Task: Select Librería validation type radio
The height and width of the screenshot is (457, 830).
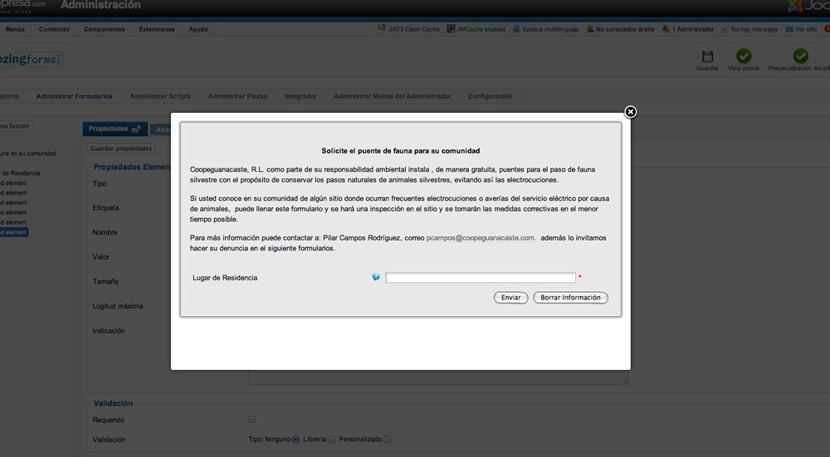Action: [x=331, y=439]
